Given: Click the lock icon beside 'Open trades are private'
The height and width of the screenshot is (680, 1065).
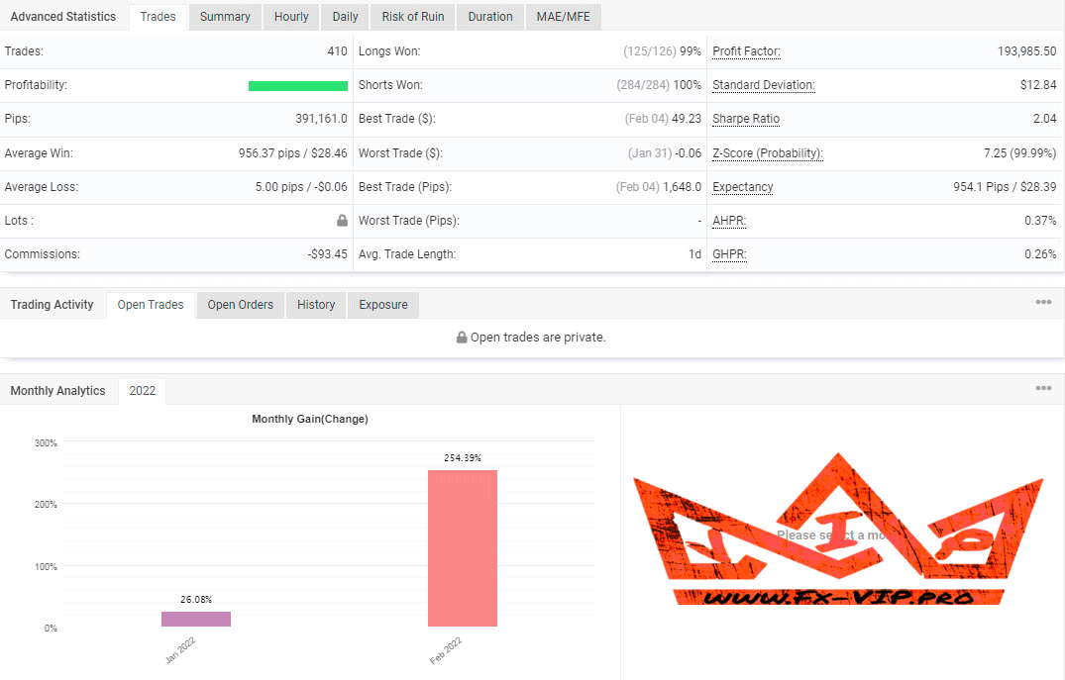Looking at the screenshot, I should pos(462,338).
